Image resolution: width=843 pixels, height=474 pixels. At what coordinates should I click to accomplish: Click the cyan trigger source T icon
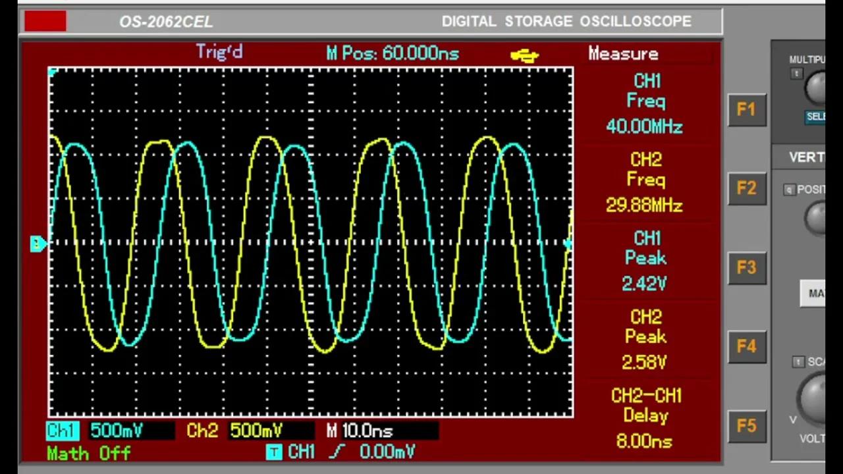tap(274, 452)
